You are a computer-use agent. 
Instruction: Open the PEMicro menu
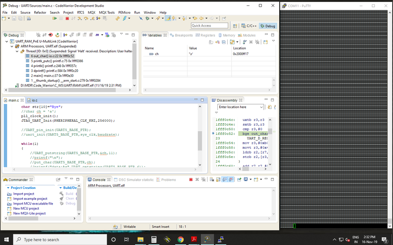[124, 13]
